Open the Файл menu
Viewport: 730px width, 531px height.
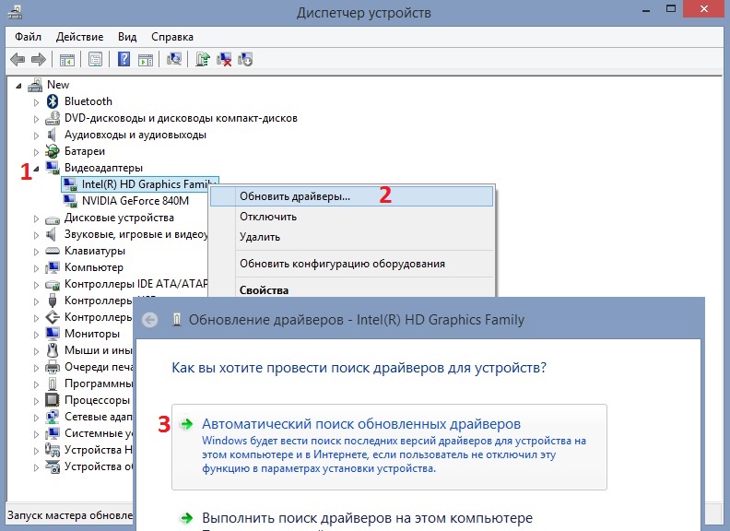click(x=28, y=37)
